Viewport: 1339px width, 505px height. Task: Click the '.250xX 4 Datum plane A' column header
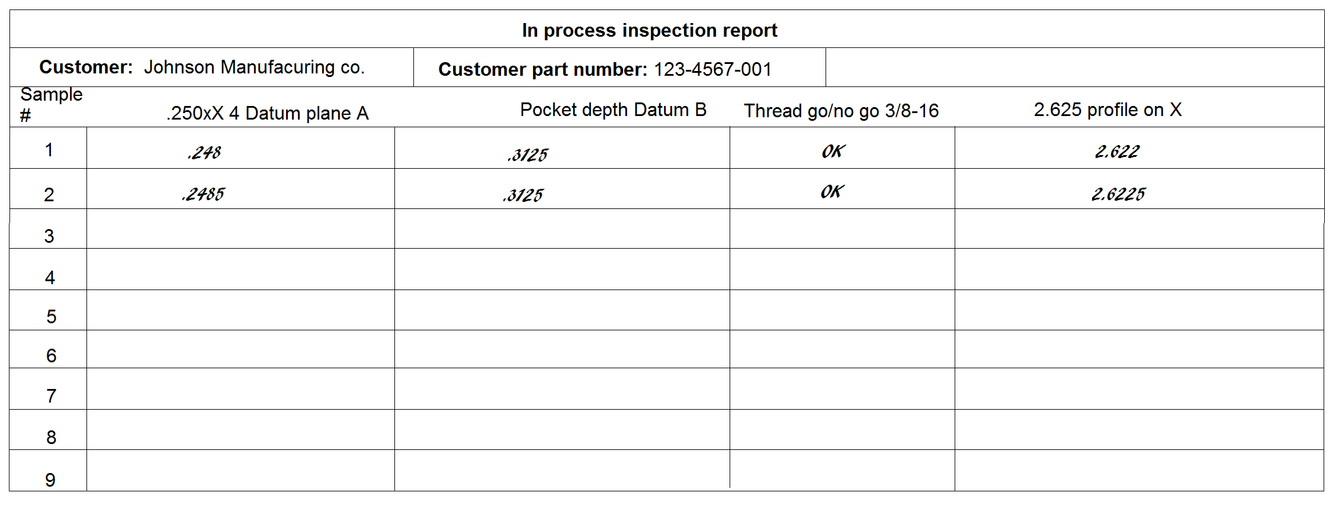click(268, 113)
